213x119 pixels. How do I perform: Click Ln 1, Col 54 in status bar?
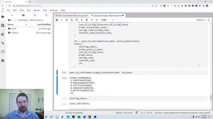146,113
